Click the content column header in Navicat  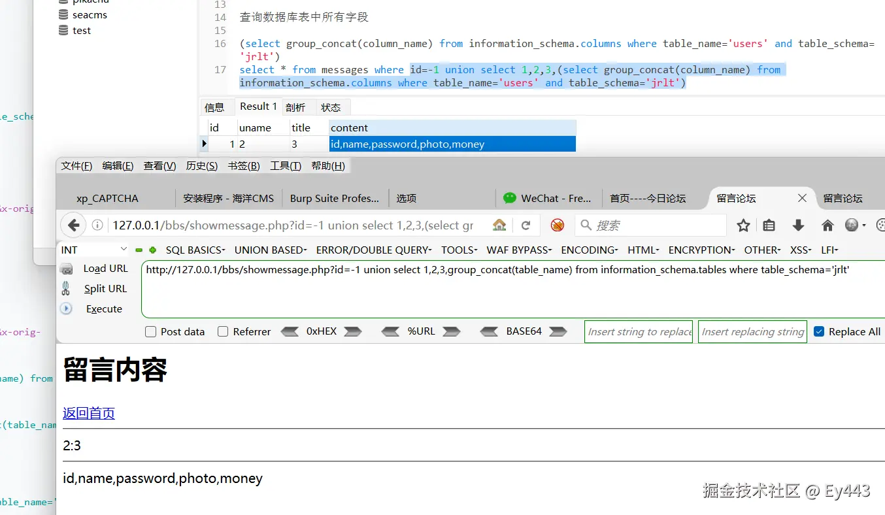[452, 127]
